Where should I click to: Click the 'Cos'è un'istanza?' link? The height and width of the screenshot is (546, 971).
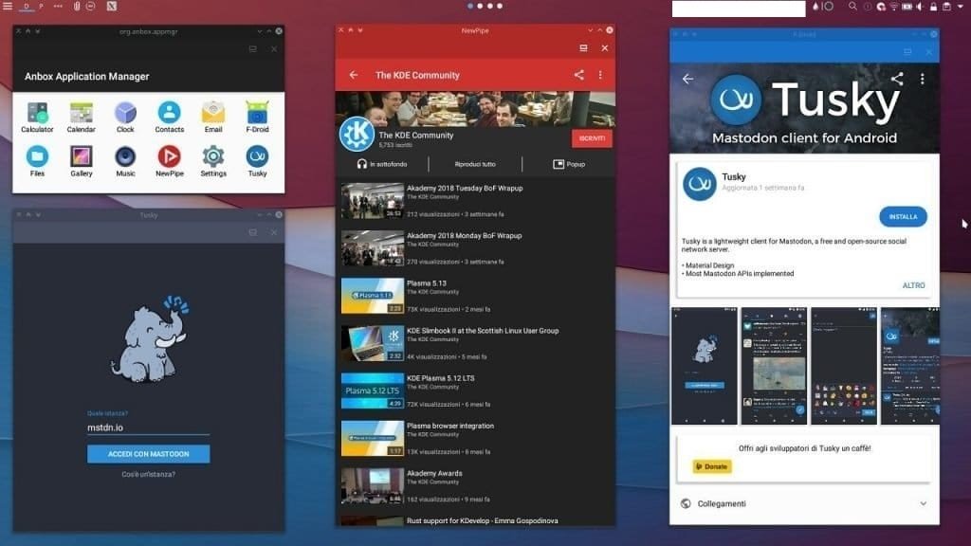149,474
